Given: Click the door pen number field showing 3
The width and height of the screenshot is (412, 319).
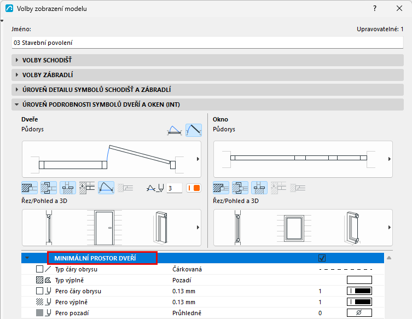Looking at the screenshot, I should (174, 188).
